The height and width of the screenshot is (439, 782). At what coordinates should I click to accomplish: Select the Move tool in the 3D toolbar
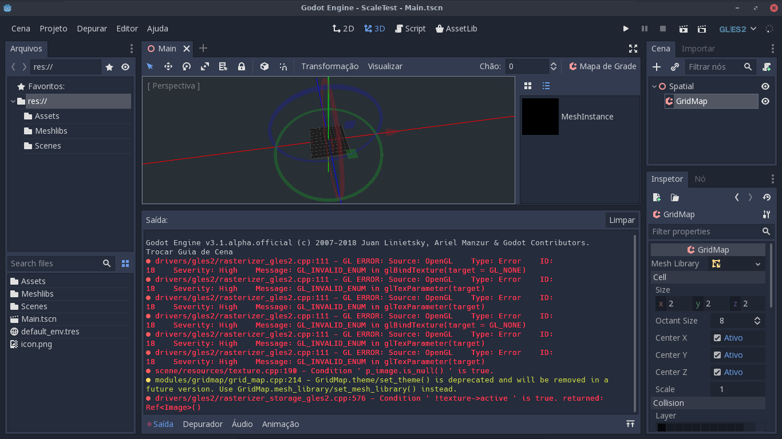(x=168, y=66)
